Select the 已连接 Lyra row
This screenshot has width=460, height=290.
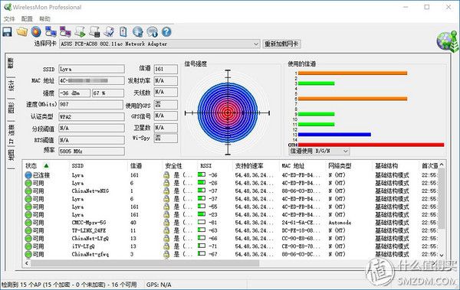click(232, 175)
